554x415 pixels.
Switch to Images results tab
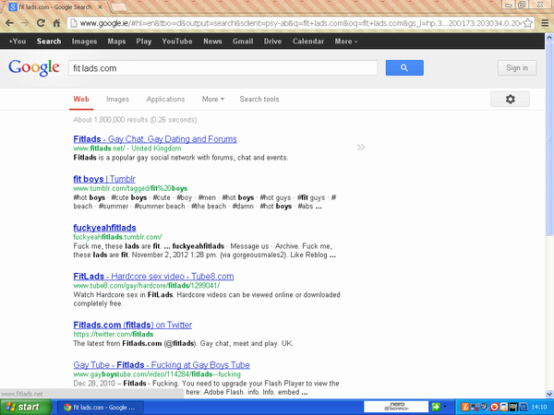[117, 100]
